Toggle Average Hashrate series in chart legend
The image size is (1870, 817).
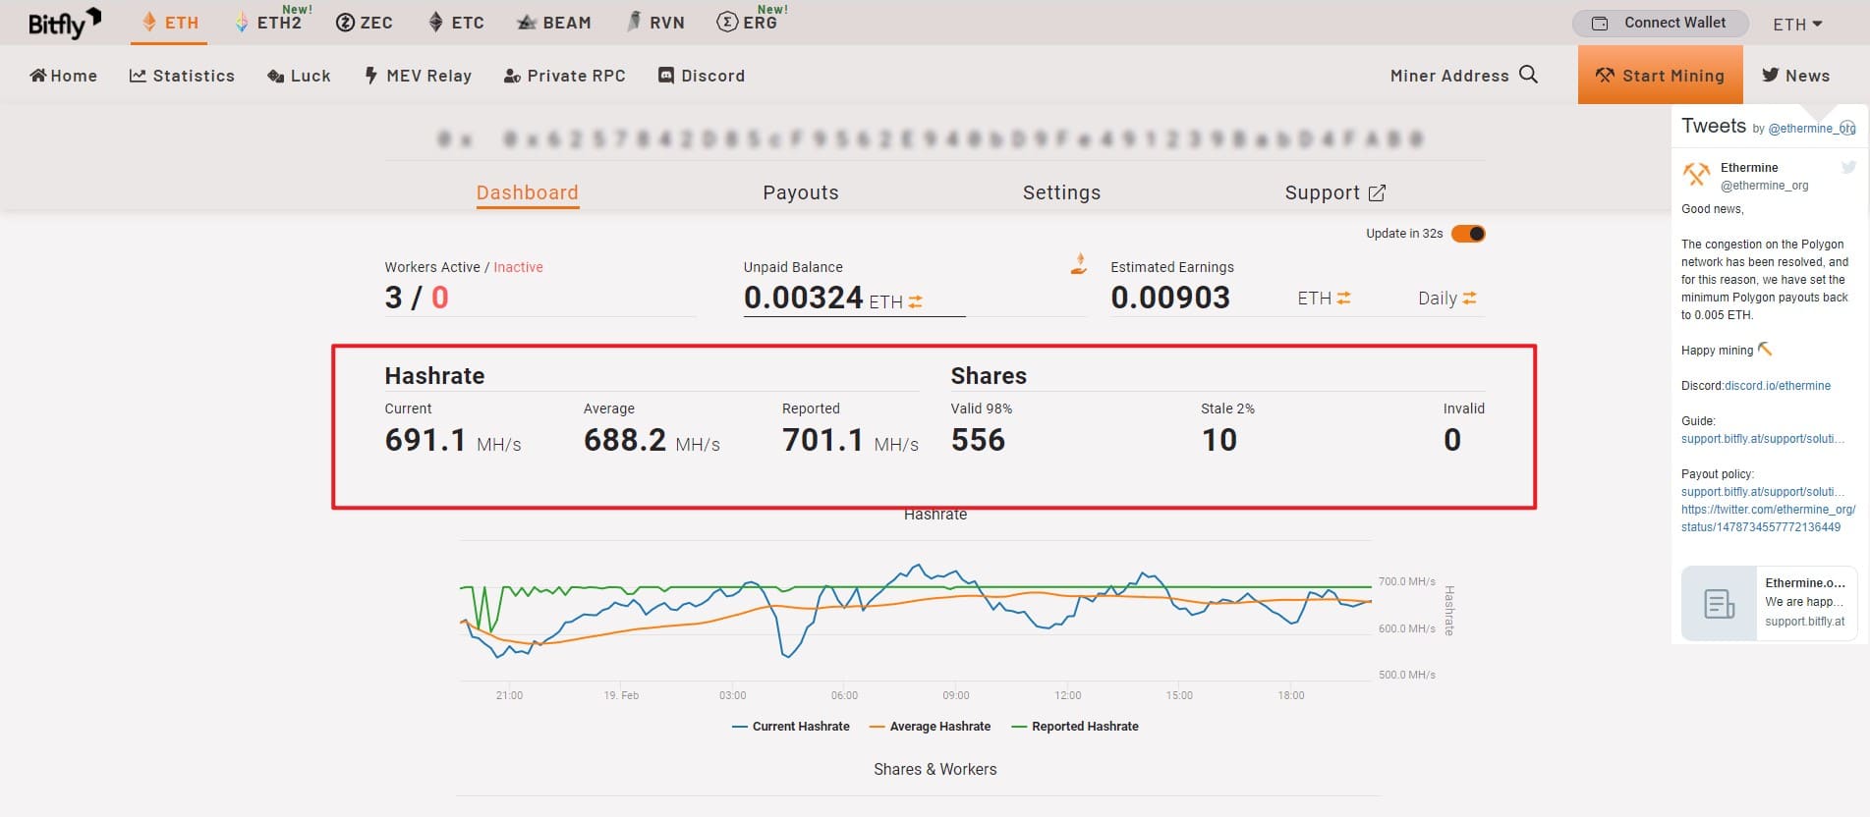(931, 727)
